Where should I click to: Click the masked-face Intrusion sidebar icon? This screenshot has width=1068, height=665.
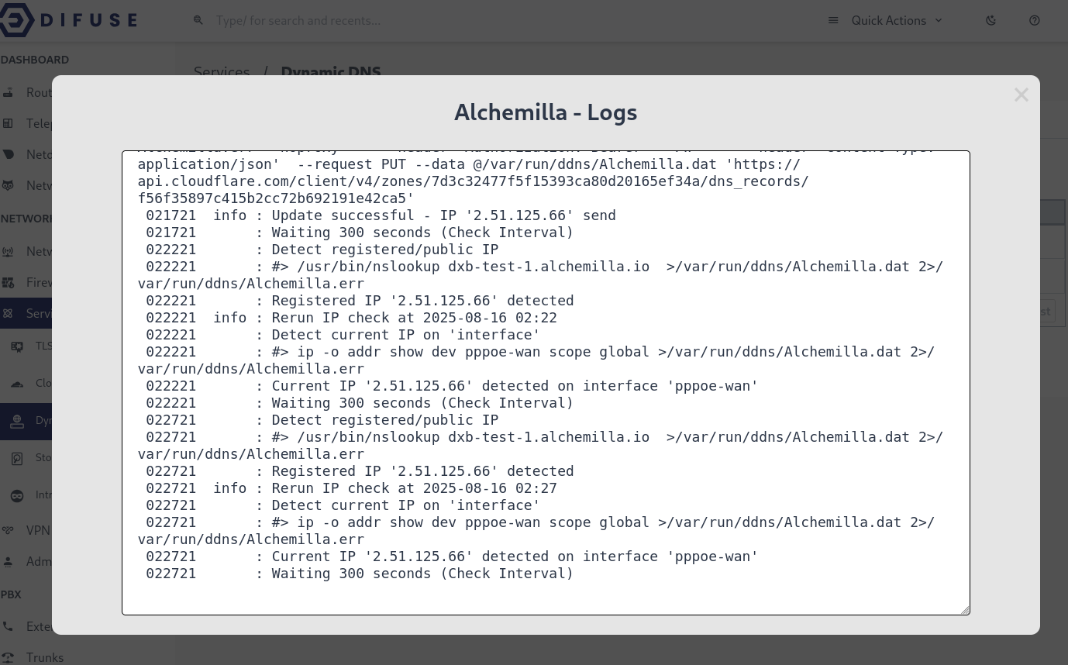pyautogui.click(x=17, y=495)
